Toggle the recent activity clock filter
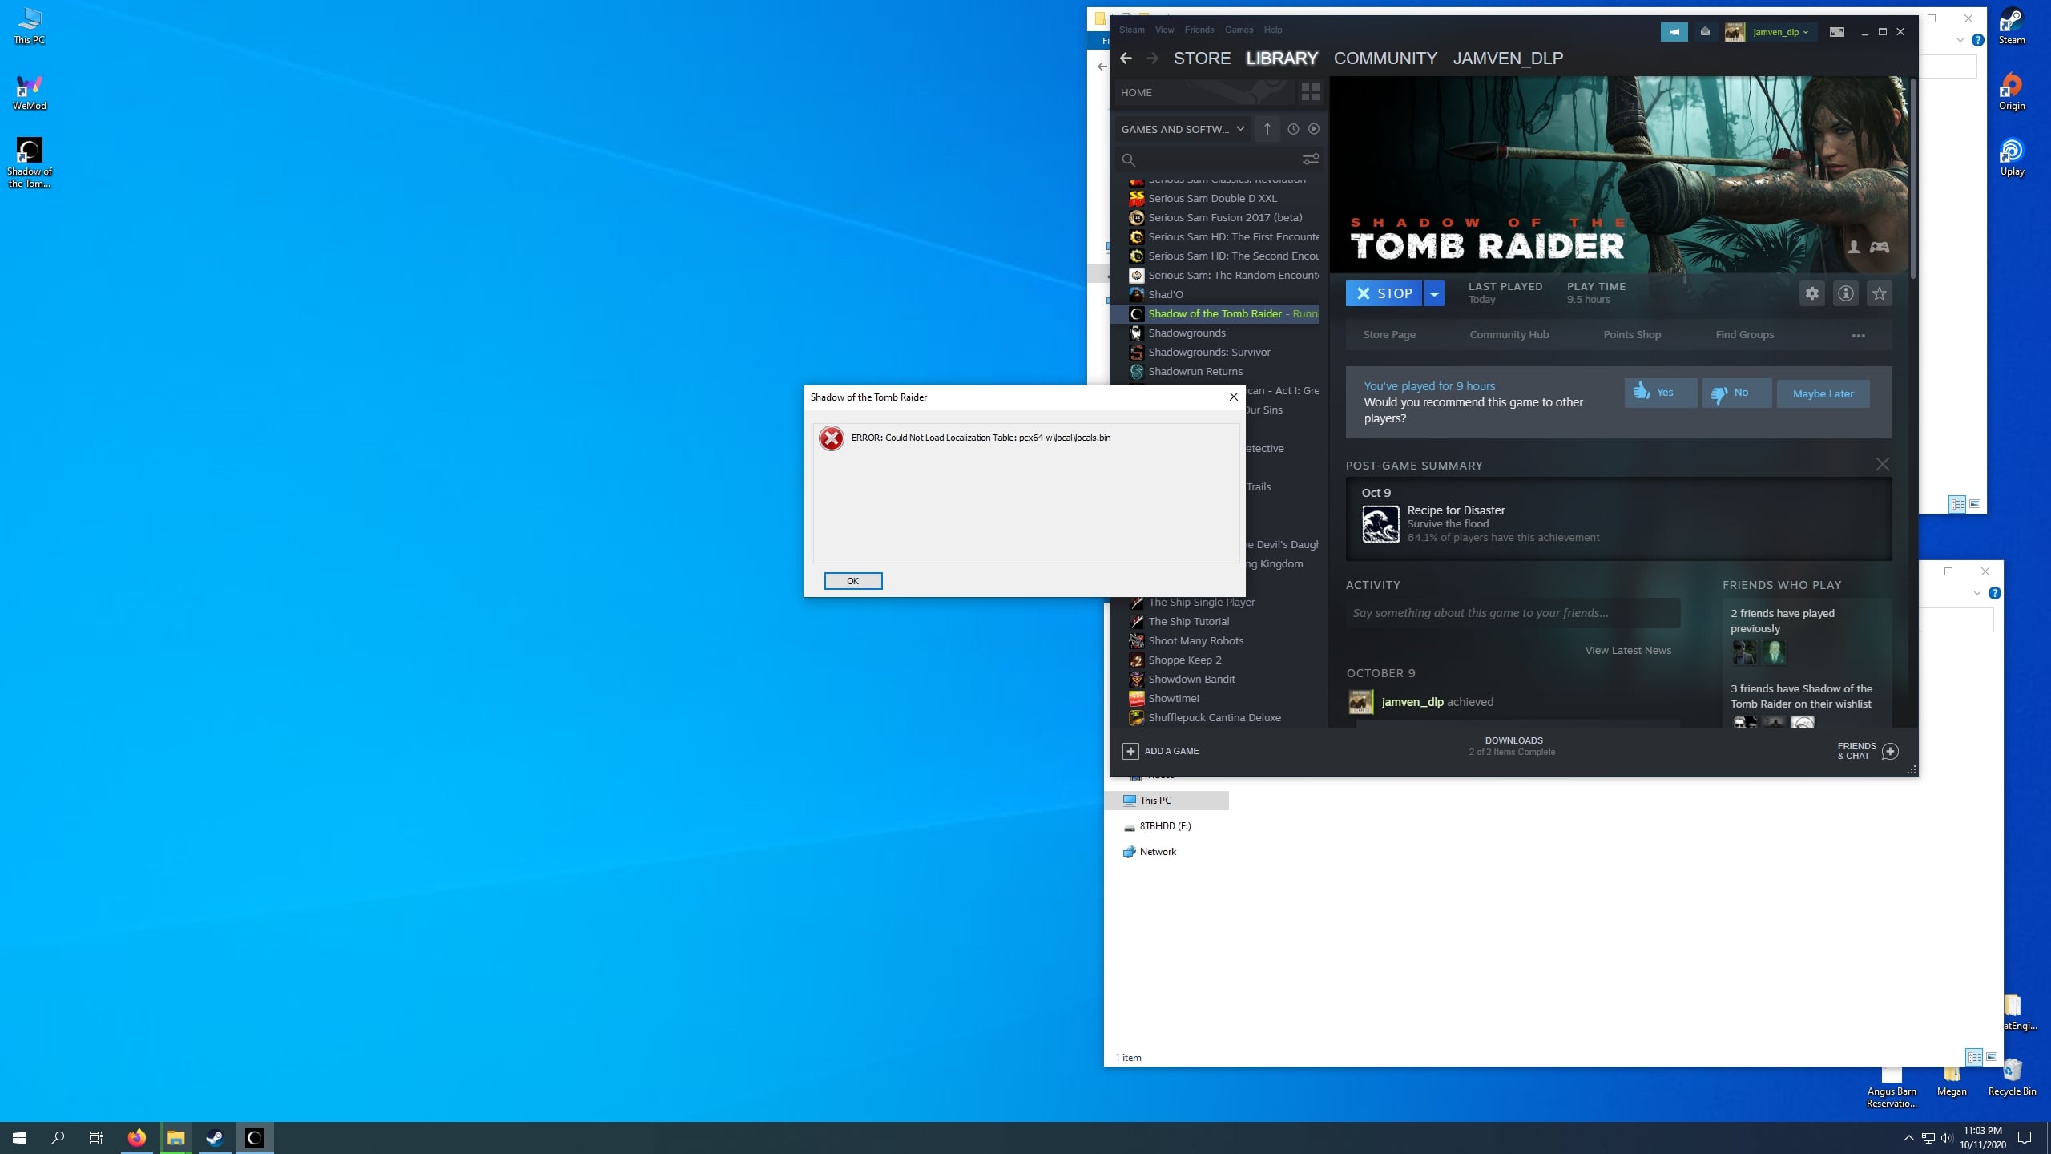Image resolution: width=2051 pixels, height=1154 pixels. coord(1292,129)
